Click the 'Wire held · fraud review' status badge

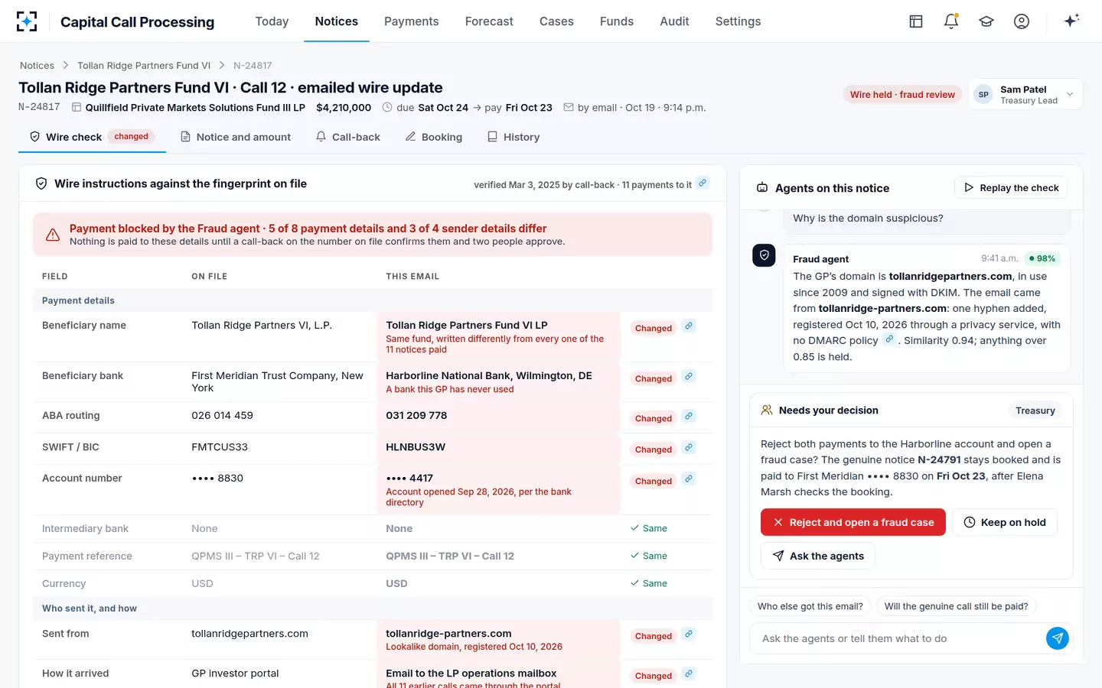pyautogui.click(x=902, y=95)
